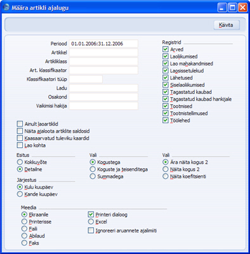This screenshot has width=250, height=254.
Task: Choose the Detailne presentation option
Action: pos(20,170)
